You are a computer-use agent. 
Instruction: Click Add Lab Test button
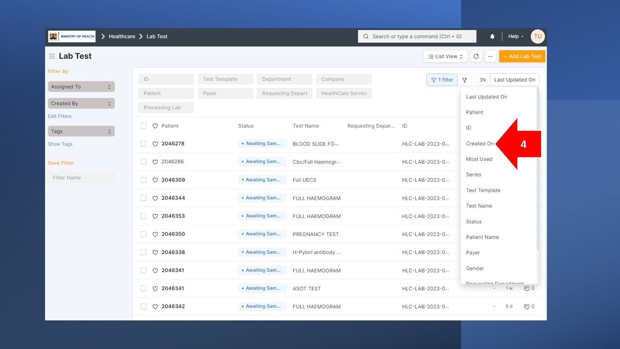[x=522, y=56]
